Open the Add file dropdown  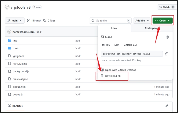click(x=142, y=21)
